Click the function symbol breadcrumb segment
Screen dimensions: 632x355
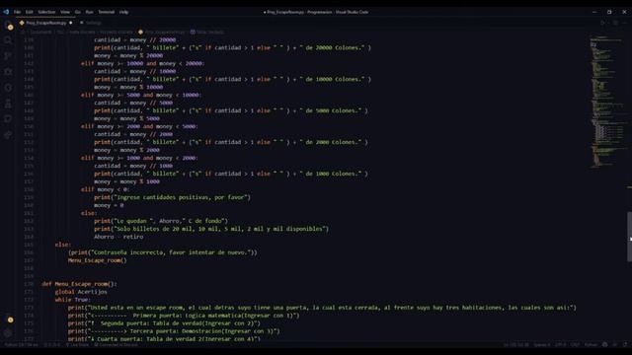[206, 32]
